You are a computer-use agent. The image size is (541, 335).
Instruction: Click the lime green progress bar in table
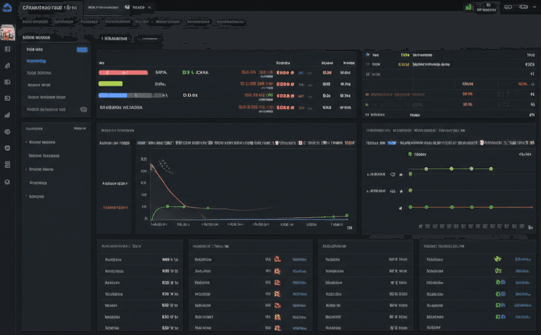tap(110, 84)
